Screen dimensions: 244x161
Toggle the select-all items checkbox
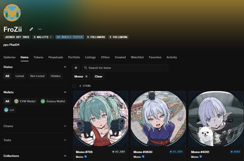[x=74, y=86]
